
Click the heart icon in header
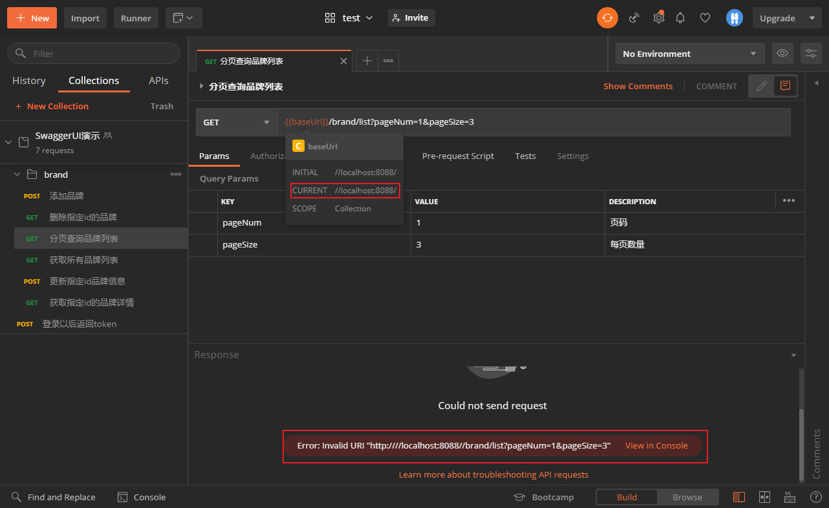(705, 18)
